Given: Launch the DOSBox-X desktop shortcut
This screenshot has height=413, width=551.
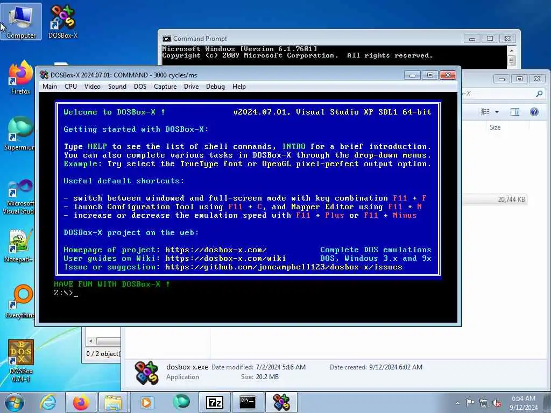Looking at the screenshot, I should click(63, 21).
